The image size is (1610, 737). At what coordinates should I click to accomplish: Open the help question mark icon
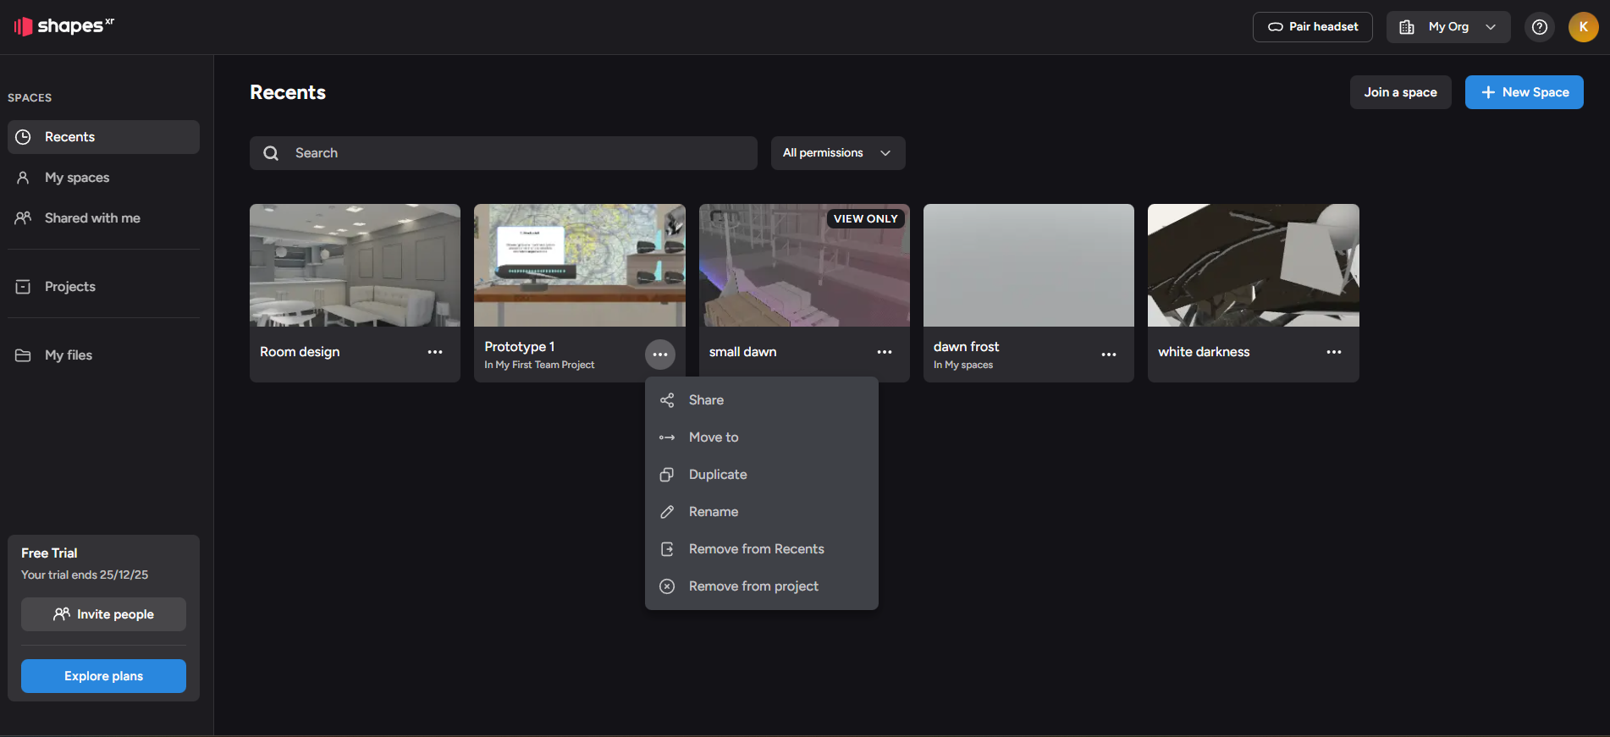pyautogui.click(x=1539, y=27)
